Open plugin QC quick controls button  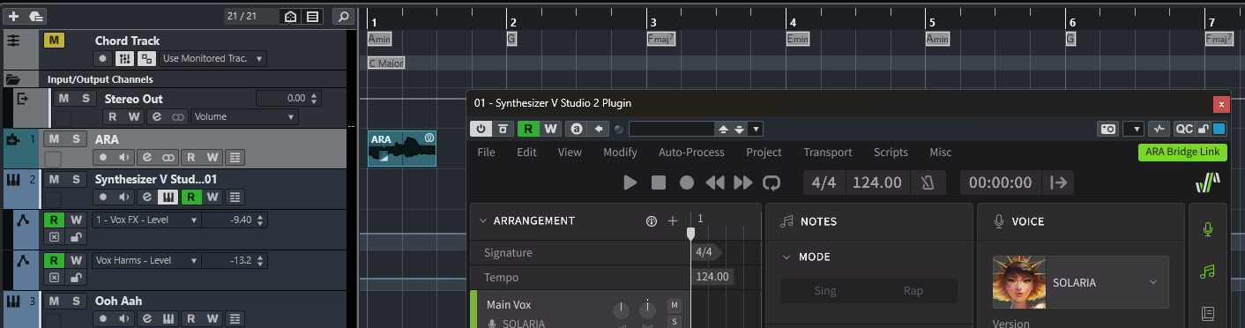[1184, 129]
